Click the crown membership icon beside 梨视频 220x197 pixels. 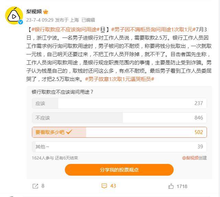(46, 12)
